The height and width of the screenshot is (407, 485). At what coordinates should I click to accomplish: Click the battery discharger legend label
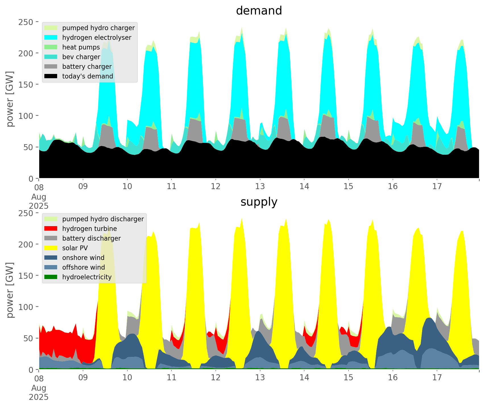[x=91, y=238]
